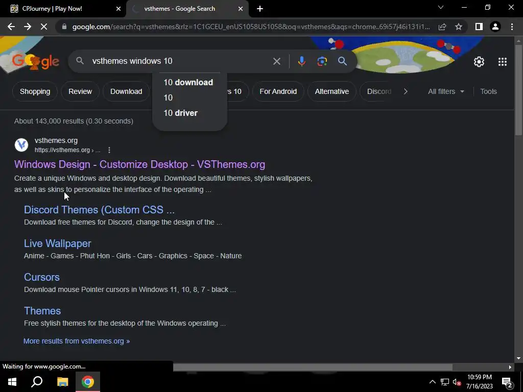
Task: Open the Windows Start menu
Action: (x=12, y=382)
